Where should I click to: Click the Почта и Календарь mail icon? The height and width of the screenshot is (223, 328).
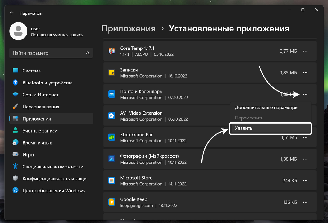[112, 94]
